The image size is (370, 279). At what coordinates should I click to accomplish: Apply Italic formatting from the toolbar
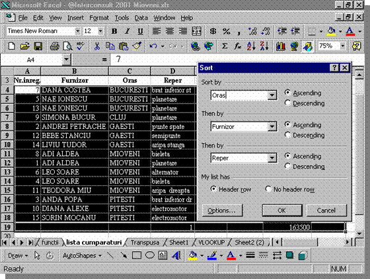[x=128, y=31]
